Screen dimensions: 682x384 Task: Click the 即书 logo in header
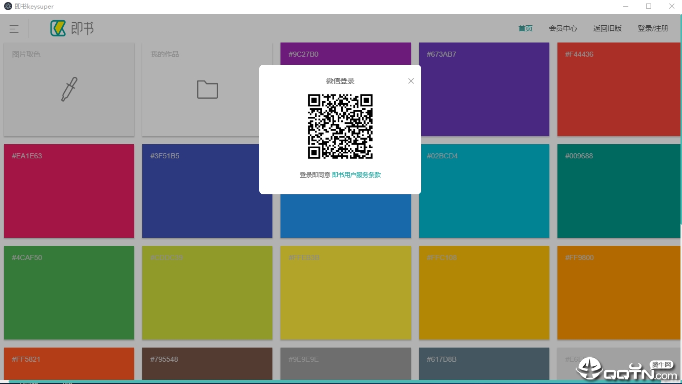click(72, 28)
